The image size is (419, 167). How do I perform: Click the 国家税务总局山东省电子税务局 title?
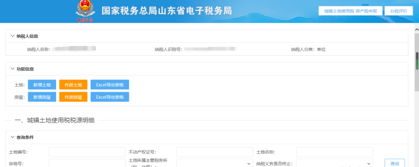(x=167, y=11)
